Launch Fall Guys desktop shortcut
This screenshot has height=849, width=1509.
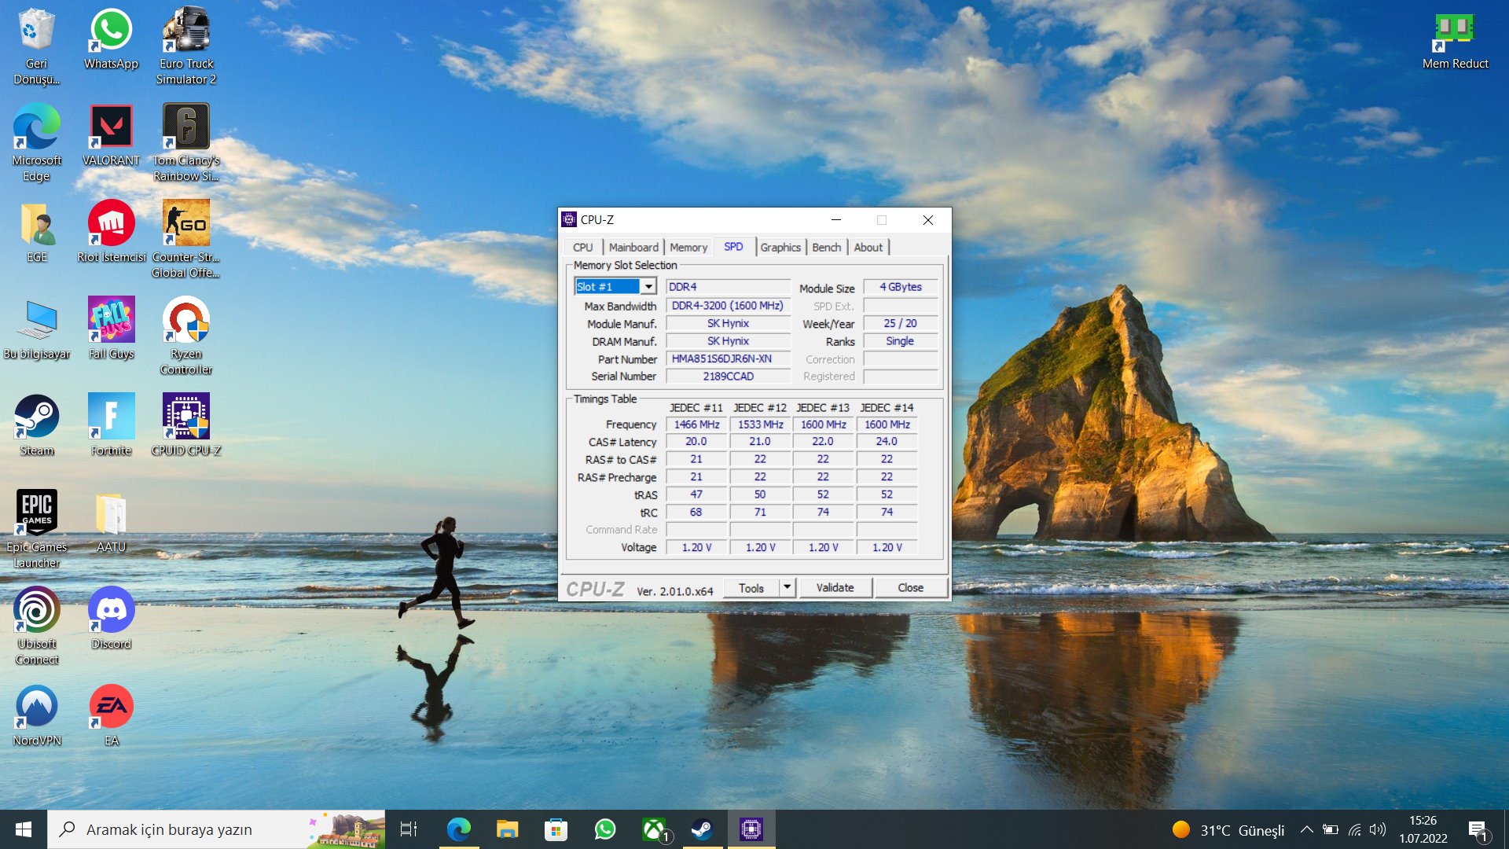pos(111,329)
